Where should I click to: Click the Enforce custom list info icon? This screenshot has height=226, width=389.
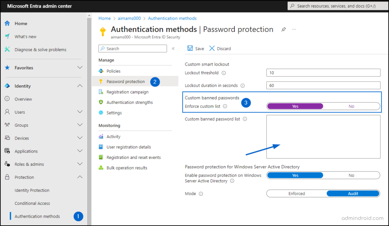(225, 106)
